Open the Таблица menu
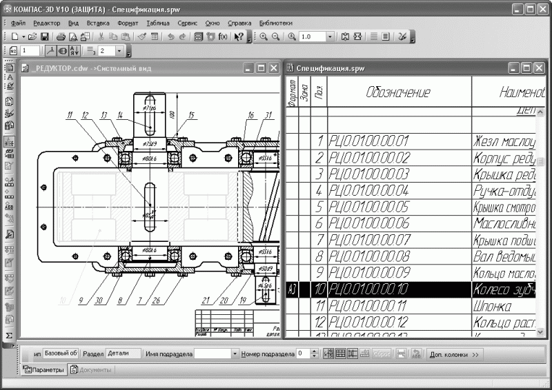Image resolution: width=552 pixels, height=390 pixels. 157,23
